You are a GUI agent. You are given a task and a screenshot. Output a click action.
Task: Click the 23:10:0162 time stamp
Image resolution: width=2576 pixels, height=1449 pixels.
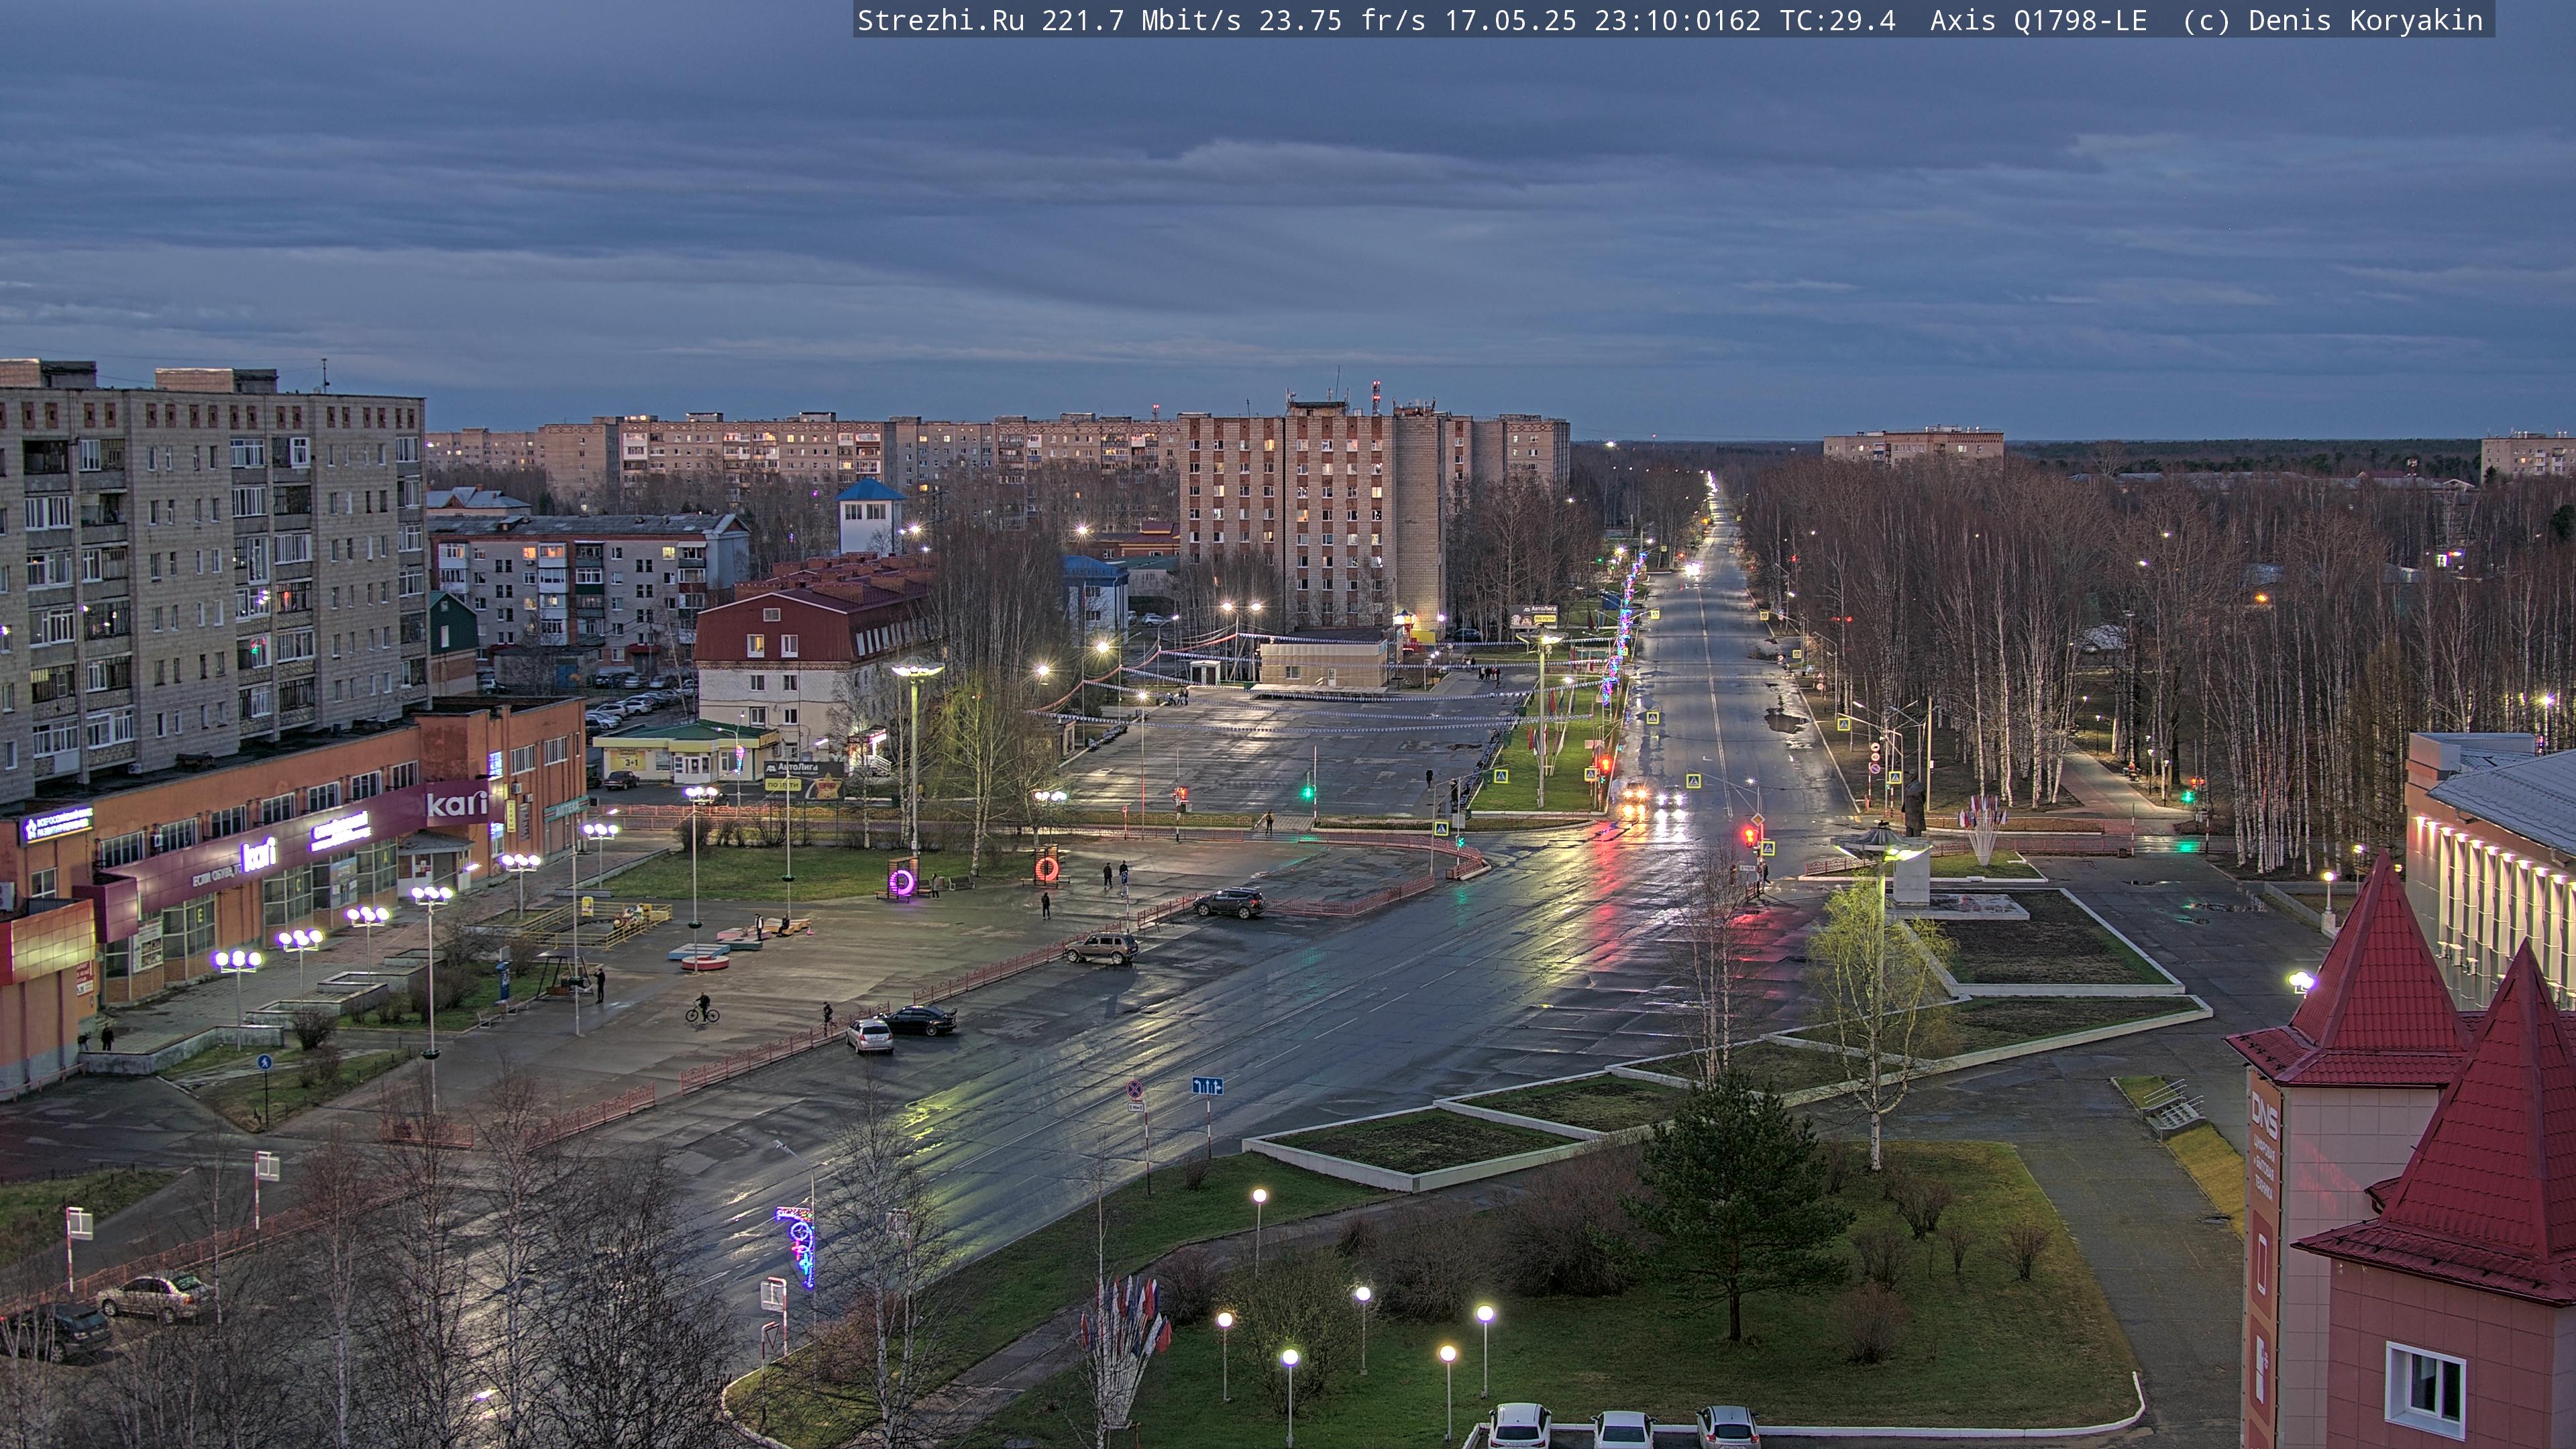pos(1677,21)
